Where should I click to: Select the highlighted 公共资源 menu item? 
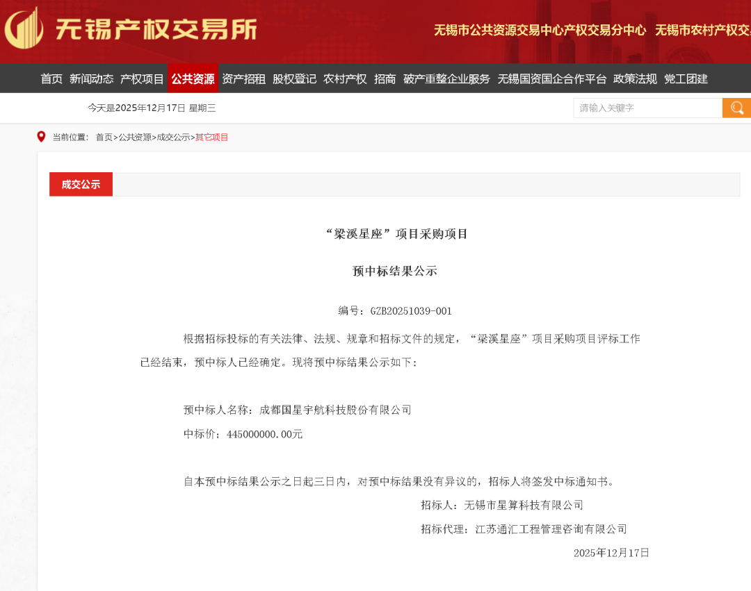coord(193,78)
